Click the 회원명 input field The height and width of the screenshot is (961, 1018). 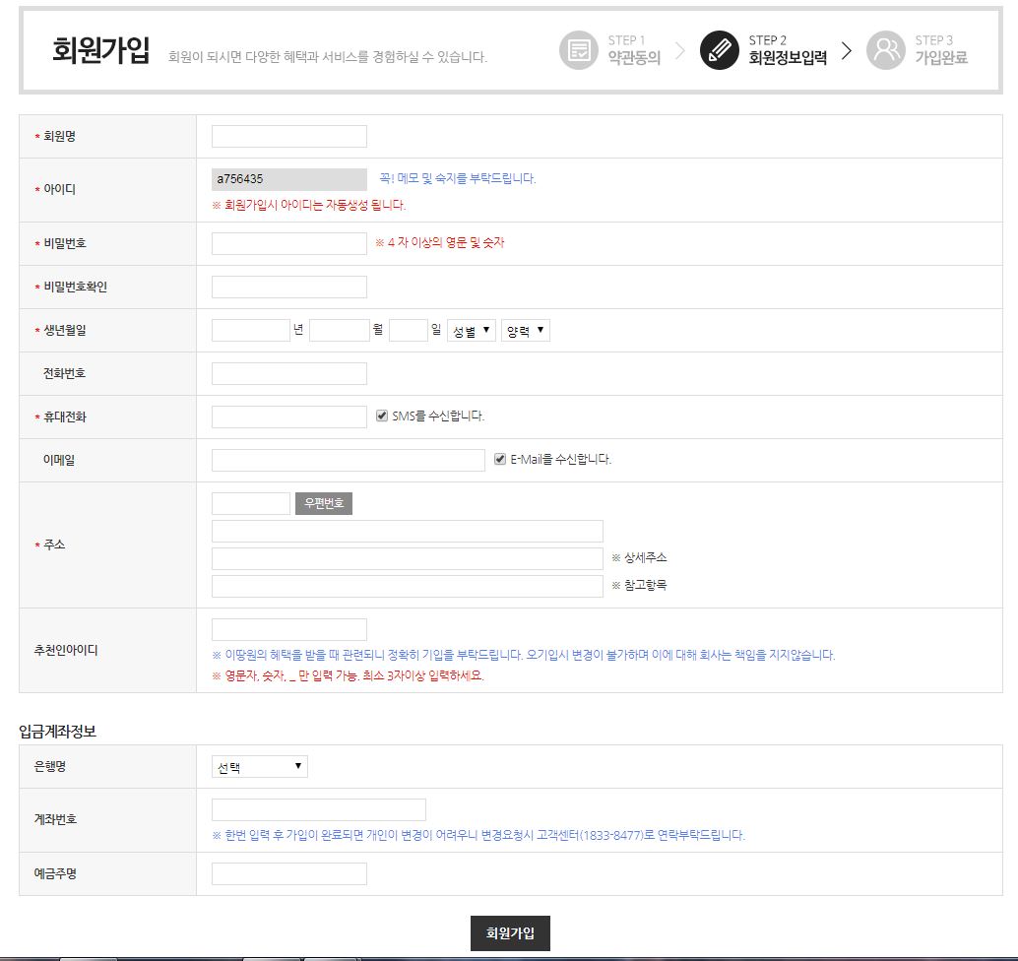click(x=289, y=137)
